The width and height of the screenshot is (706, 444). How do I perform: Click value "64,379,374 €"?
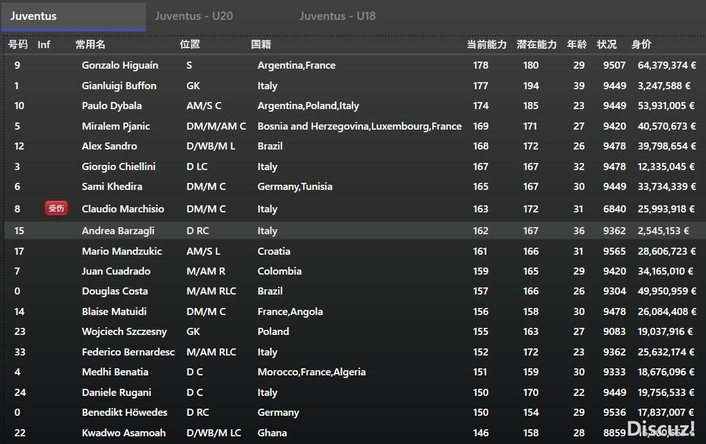[x=667, y=65]
